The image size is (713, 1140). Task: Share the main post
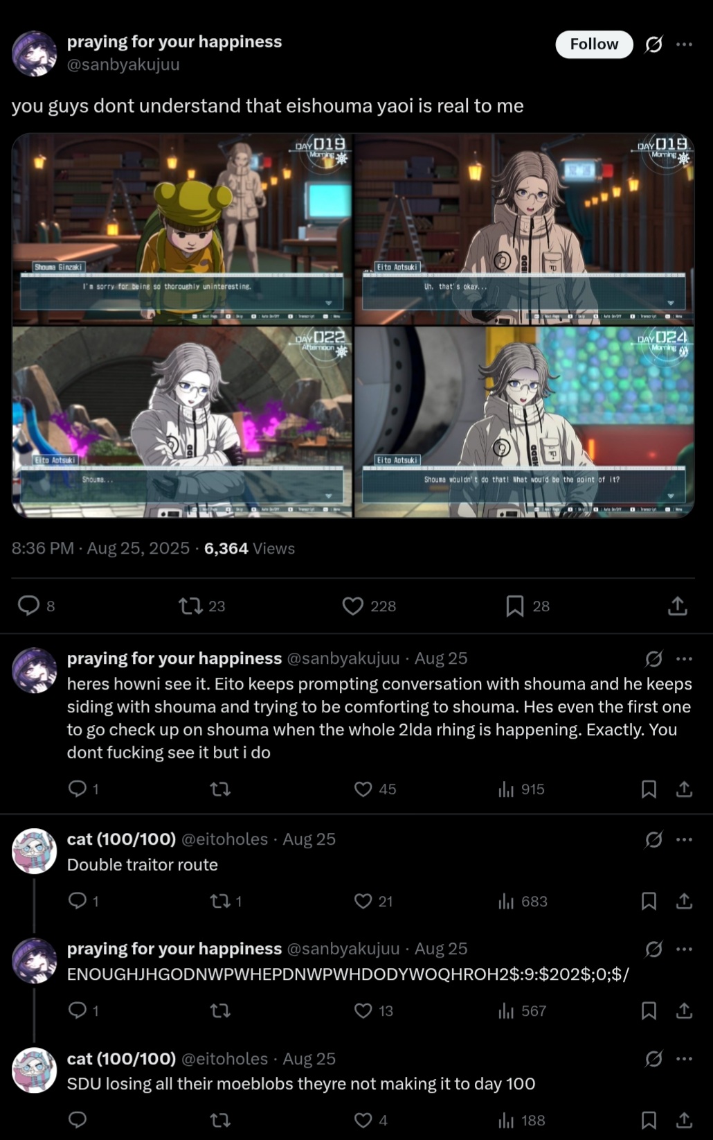(x=678, y=606)
